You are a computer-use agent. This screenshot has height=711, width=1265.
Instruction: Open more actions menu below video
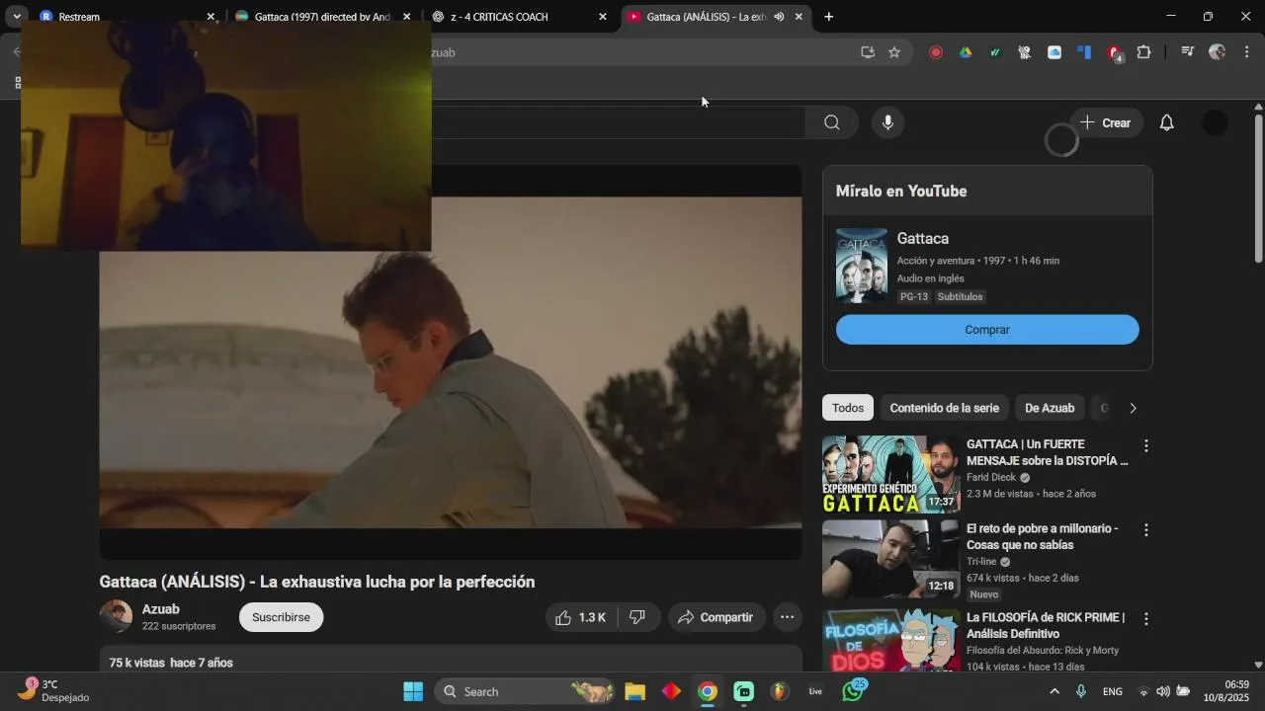click(787, 617)
